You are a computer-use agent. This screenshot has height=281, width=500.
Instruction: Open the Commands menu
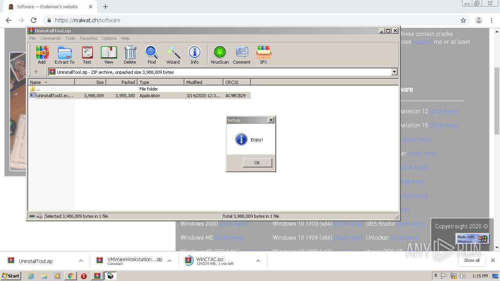[x=50, y=38]
